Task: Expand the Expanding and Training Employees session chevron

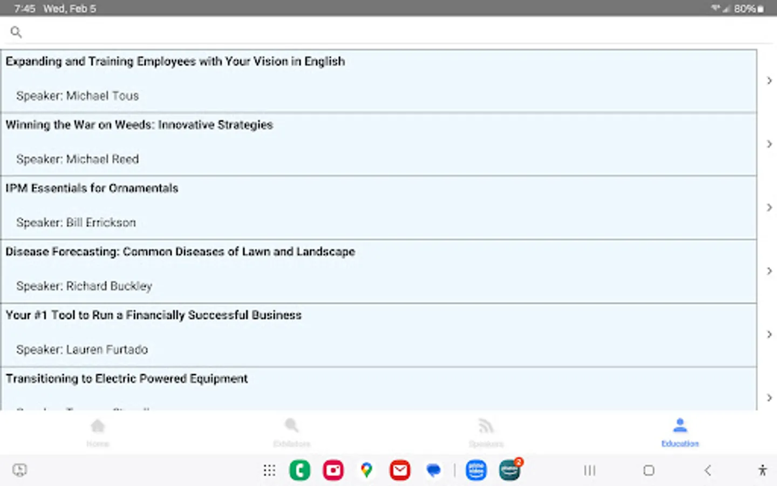Action: click(768, 80)
